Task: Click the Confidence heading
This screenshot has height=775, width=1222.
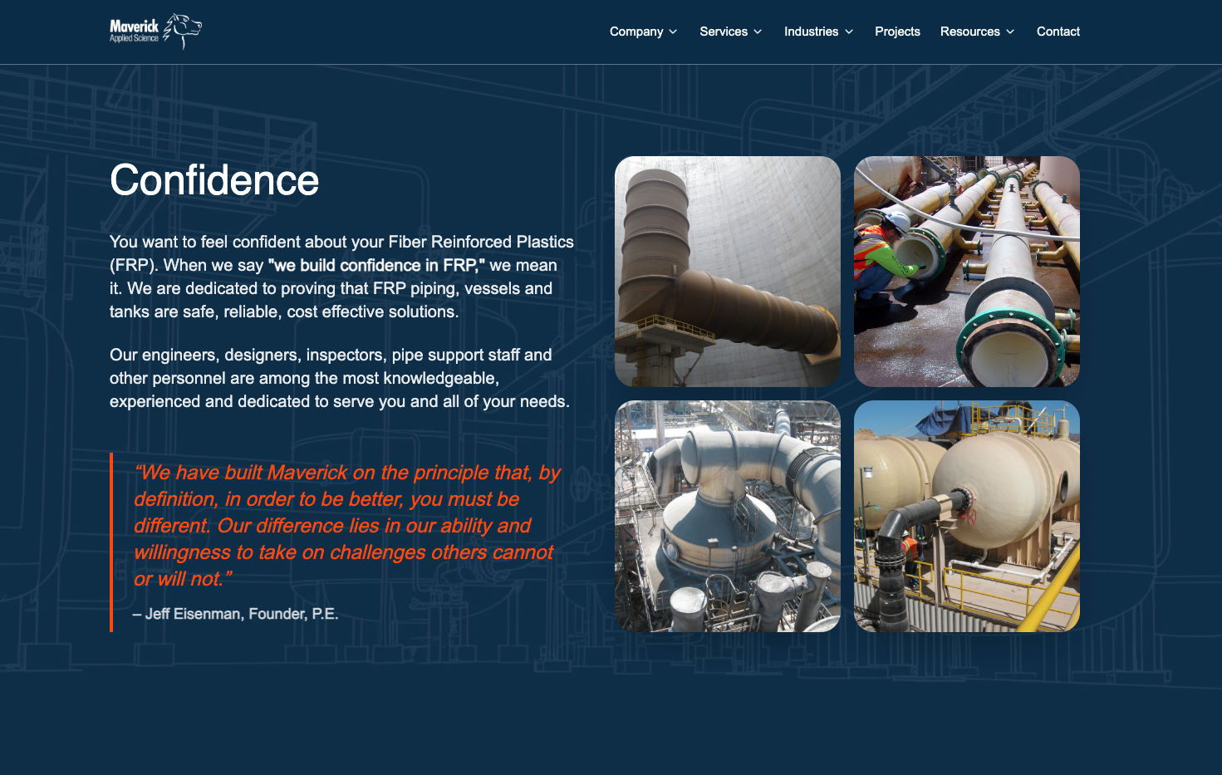Action: point(214,180)
